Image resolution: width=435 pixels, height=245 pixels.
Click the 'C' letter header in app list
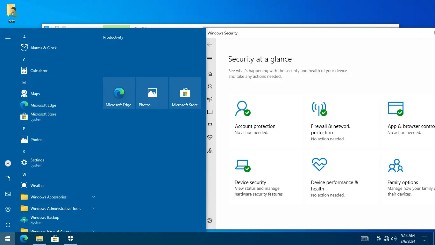24,60
